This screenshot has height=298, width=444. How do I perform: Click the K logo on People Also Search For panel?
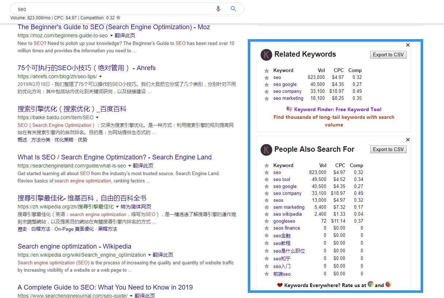click(266, 150)
